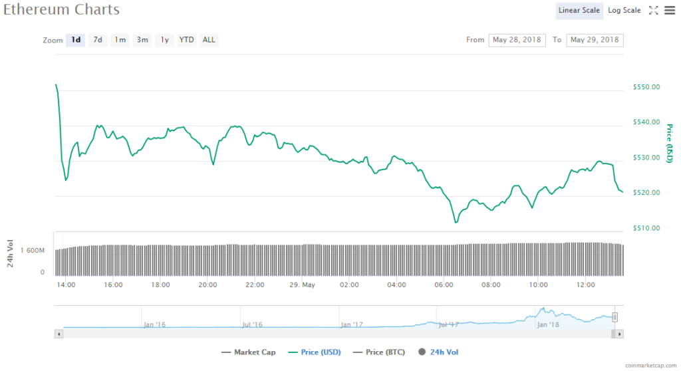Switch to Linear Scale

[579, 11]
